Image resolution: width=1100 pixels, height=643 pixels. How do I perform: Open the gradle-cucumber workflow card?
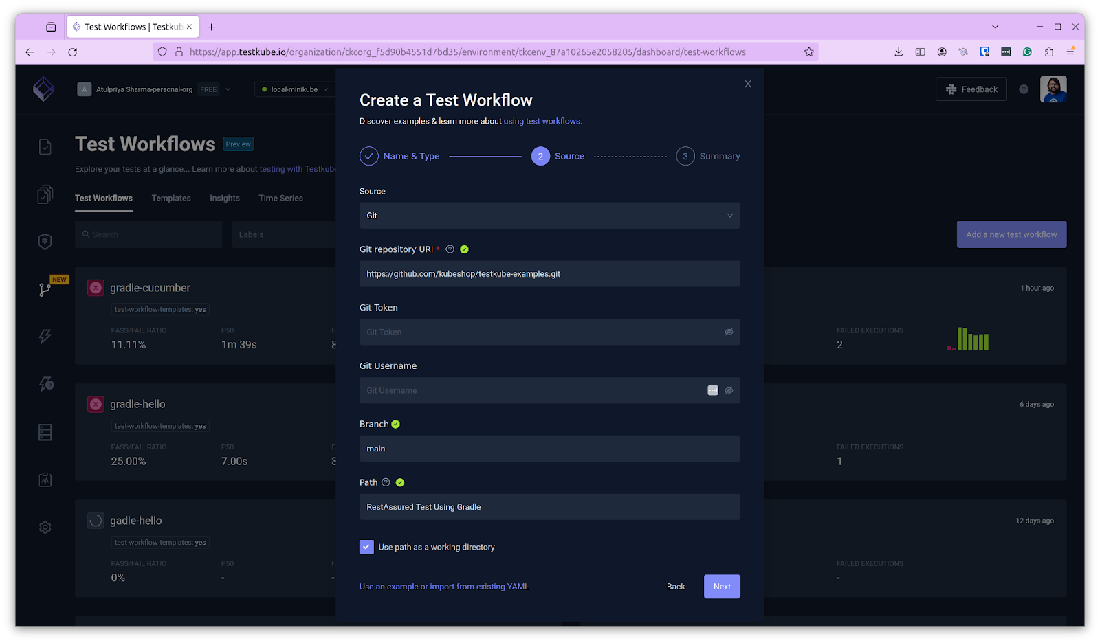coord(205,316)
